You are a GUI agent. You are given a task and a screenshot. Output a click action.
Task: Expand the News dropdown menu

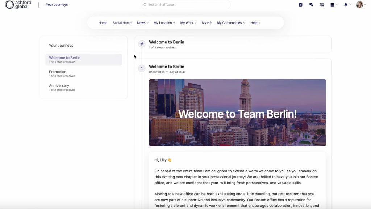pos(143,23)
